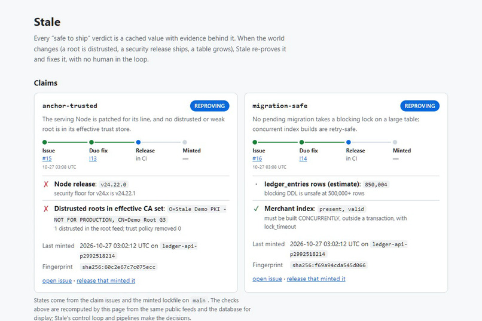Image resolution: width=482 pixels, height=321 pixels.
Task: Open issue #16 link in migration-safe card
Action: point(257,158)
